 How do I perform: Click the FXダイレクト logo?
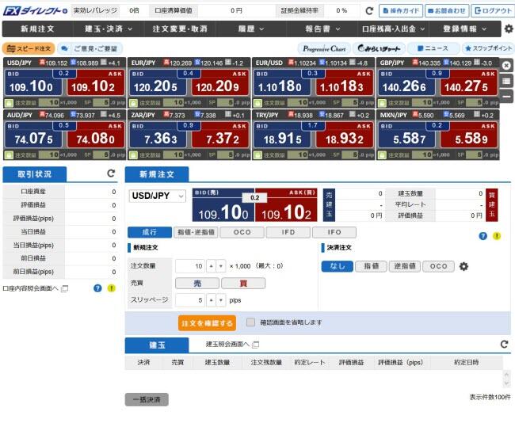[x=35, y=11]
